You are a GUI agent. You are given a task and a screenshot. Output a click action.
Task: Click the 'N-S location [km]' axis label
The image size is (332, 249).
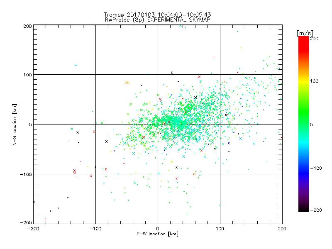click(x=15, y=124)
